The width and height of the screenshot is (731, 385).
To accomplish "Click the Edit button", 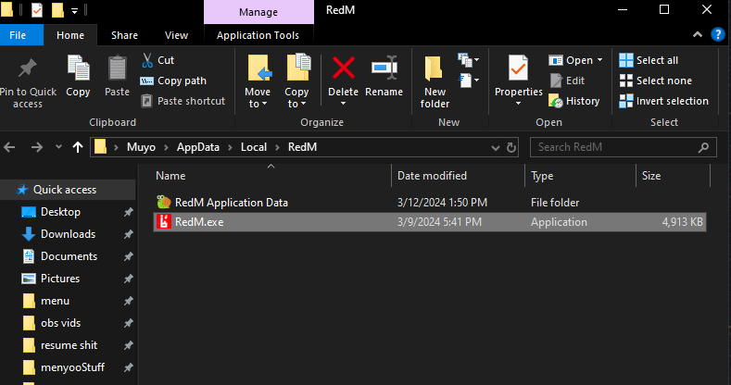I will click(567, 81).
